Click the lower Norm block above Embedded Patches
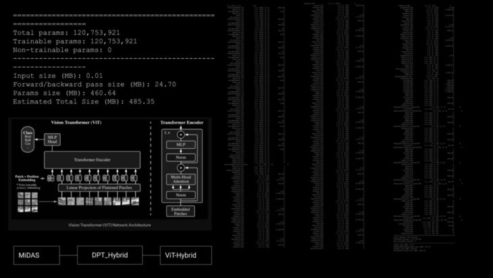 [x=180, y=194]
